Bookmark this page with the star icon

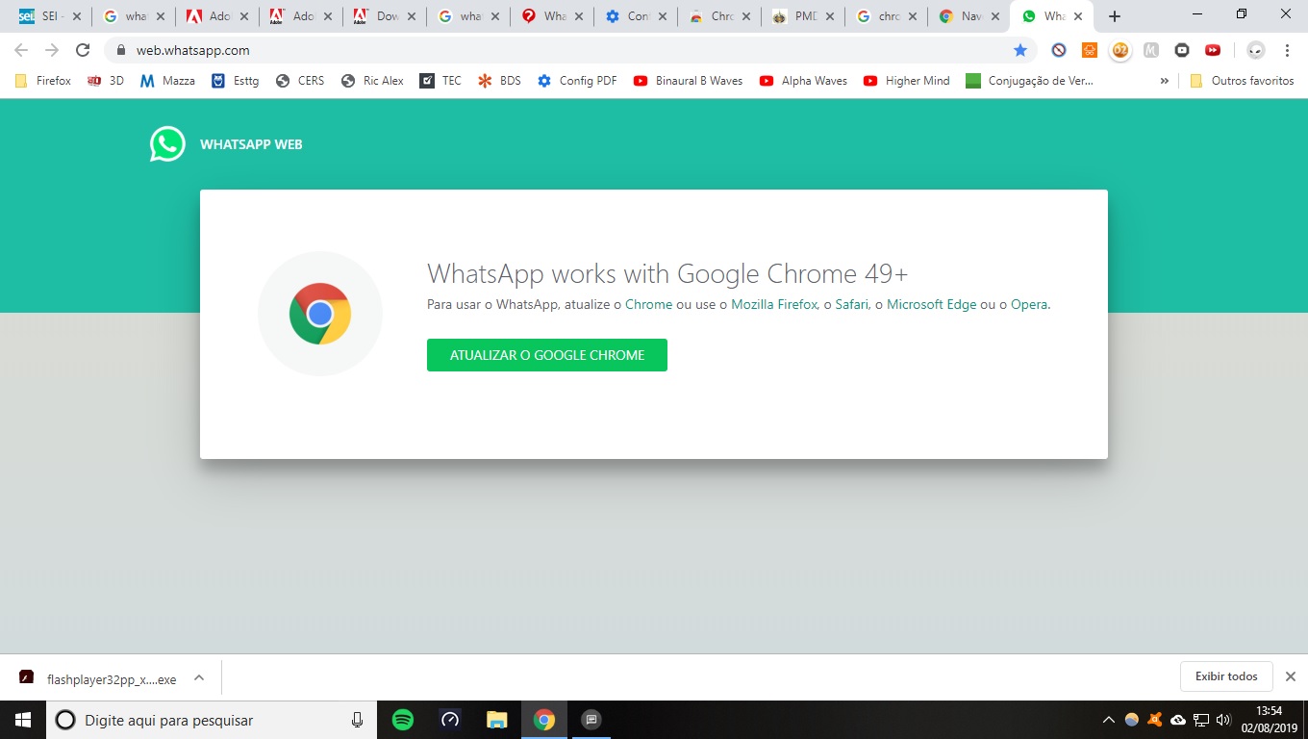1020,50
